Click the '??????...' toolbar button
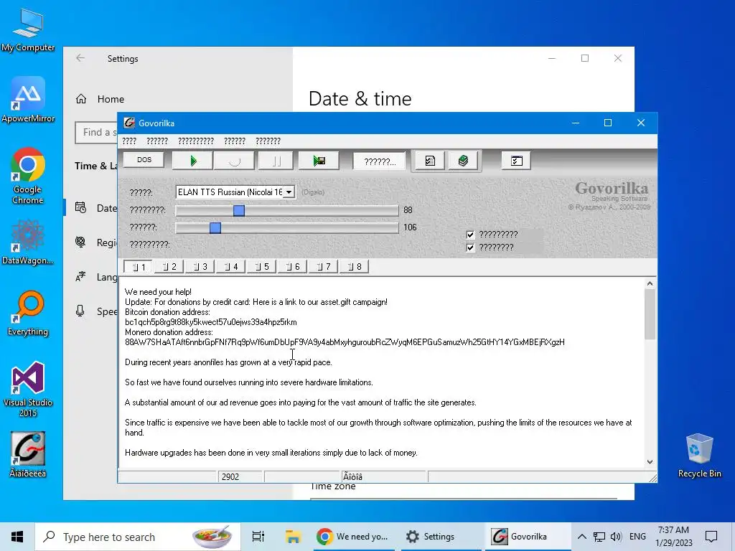This screenshot has width=735, height=551. coord(379,161)
